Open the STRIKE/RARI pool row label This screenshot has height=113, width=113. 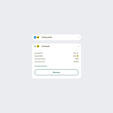point(47,37)
